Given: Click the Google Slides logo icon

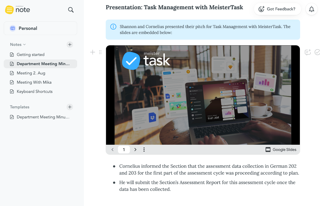Looking at the screenshot, I should click(x=268, y=150).
